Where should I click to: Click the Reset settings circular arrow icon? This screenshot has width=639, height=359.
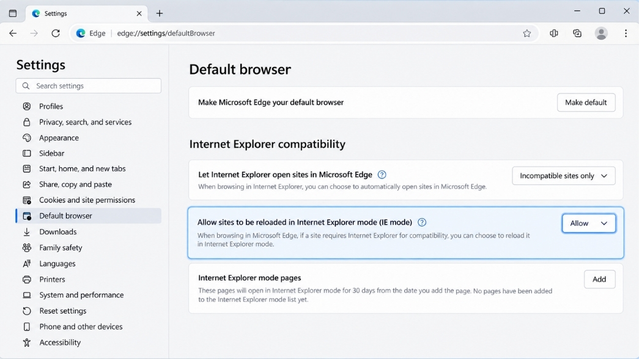tap(27, 311)
